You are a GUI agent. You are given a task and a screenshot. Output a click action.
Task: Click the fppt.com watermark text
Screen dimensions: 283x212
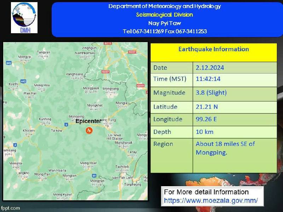(11, 208)
